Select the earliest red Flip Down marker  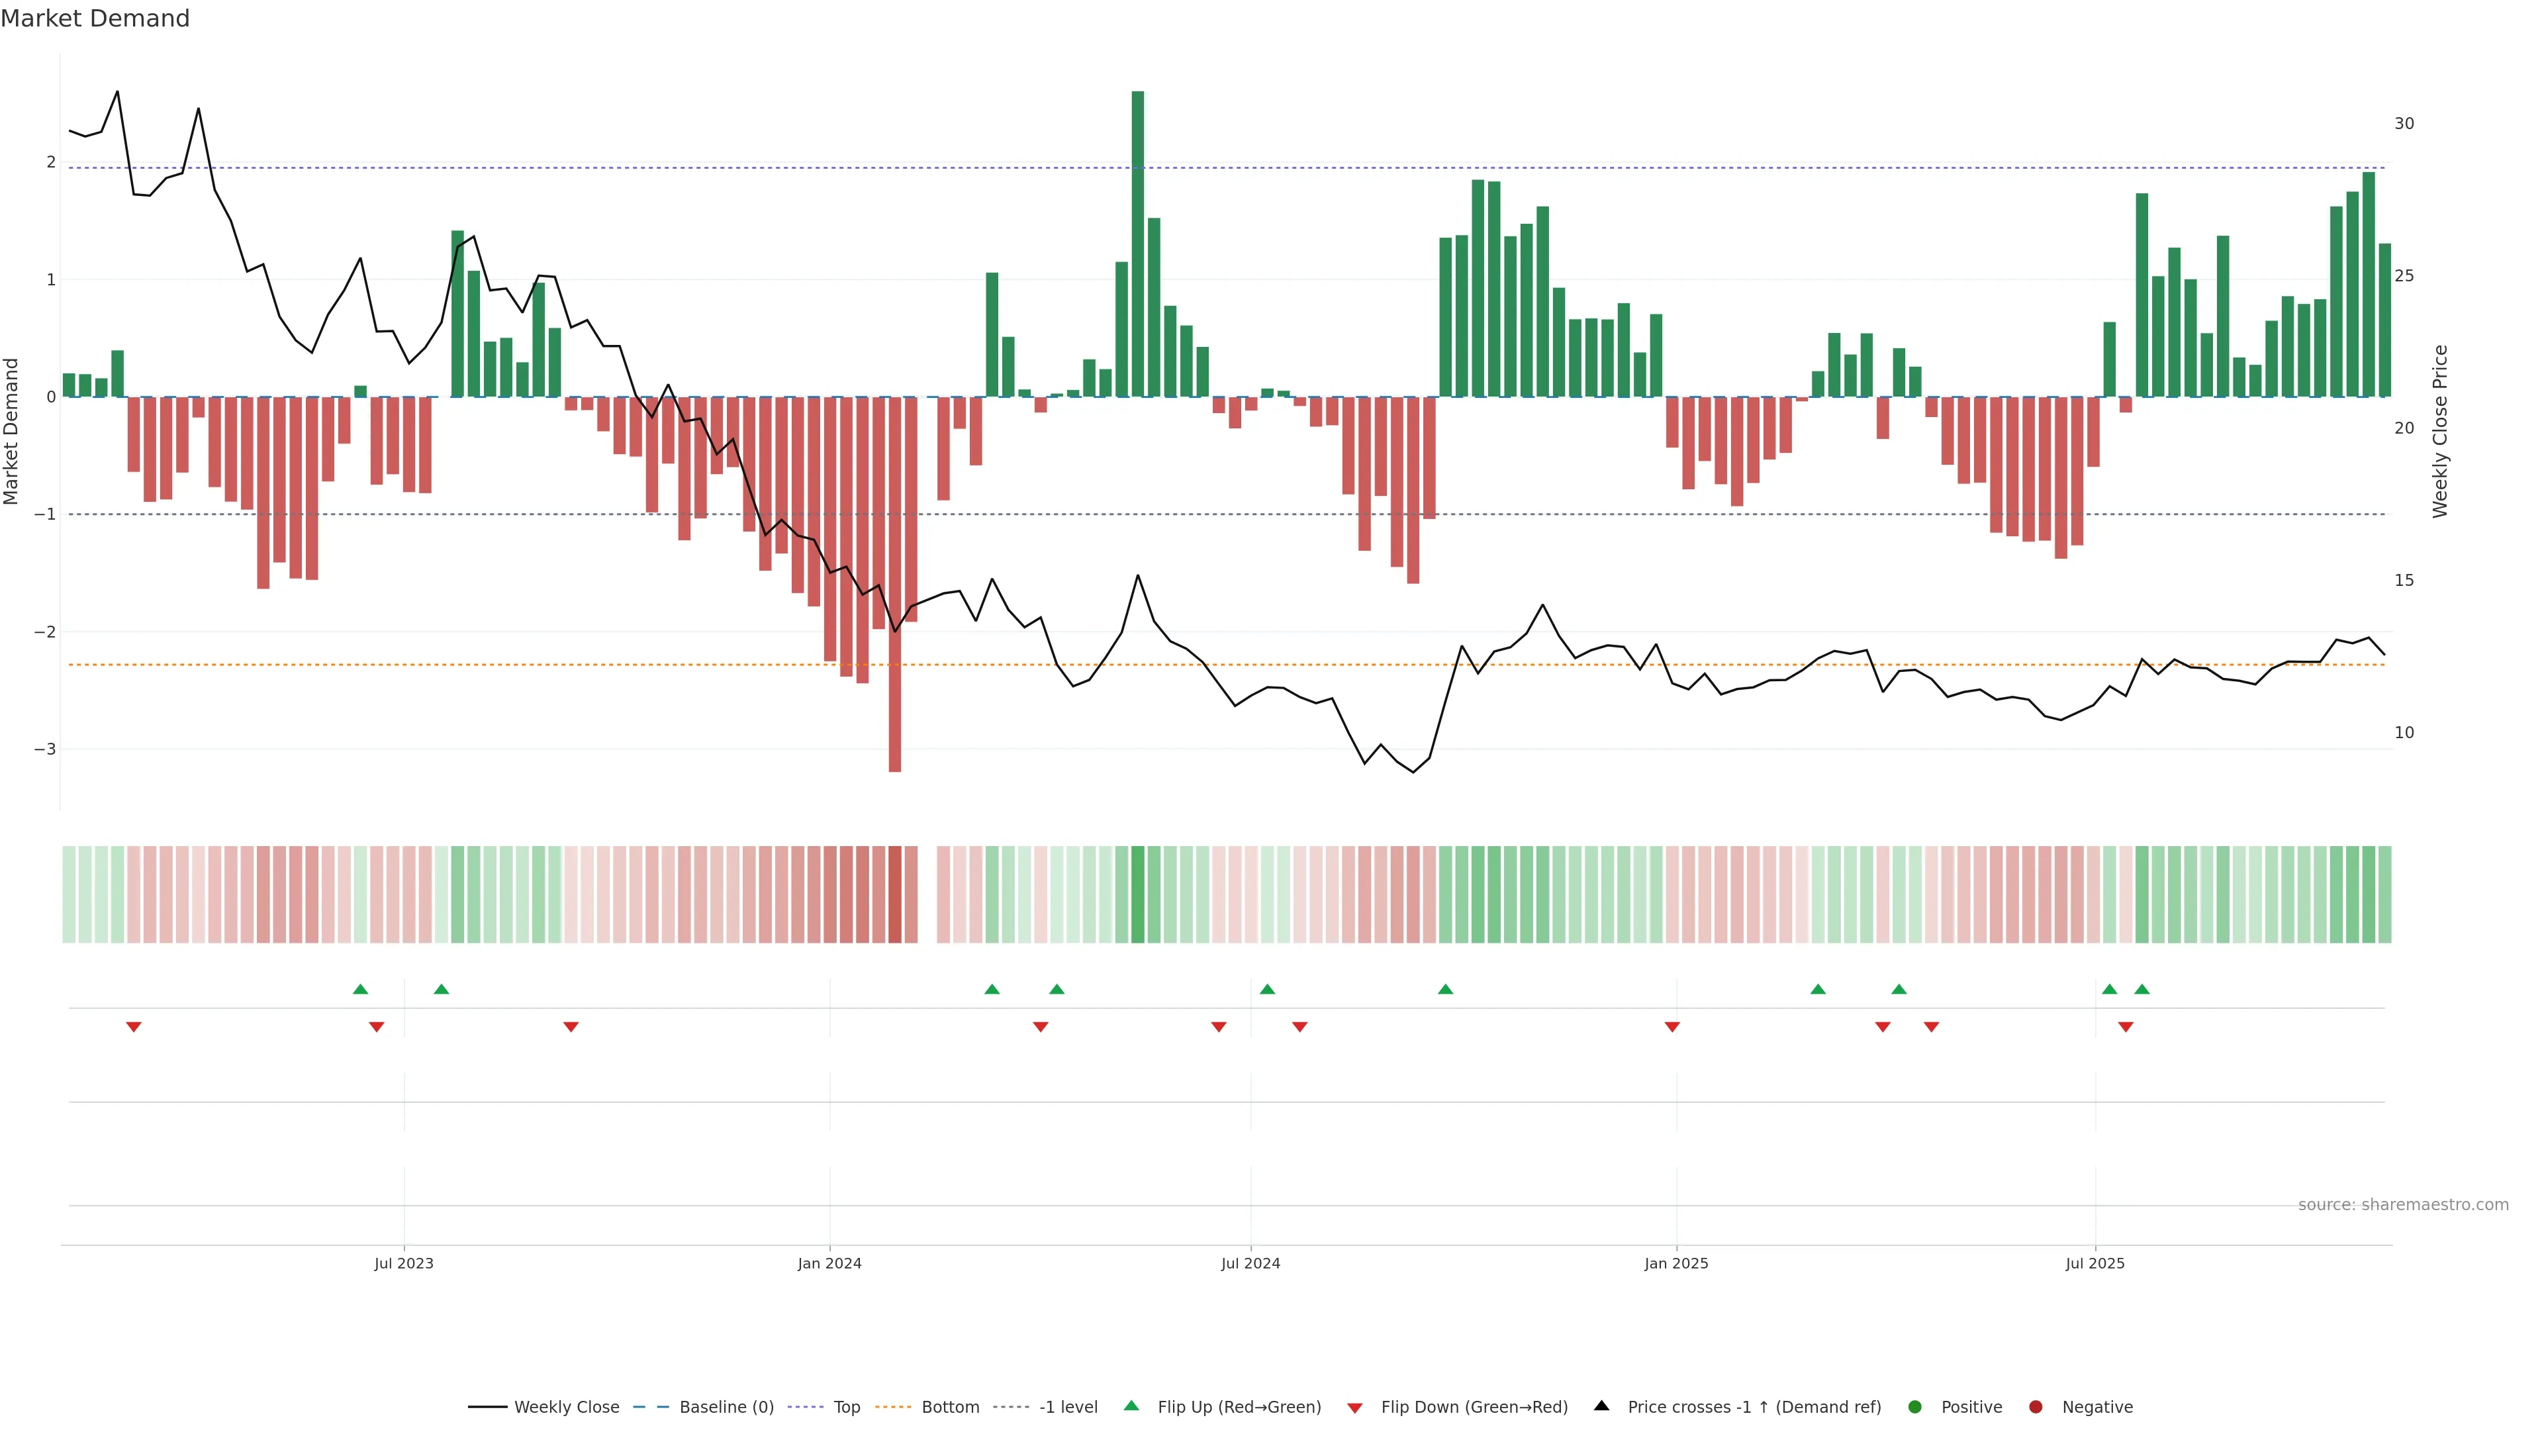pyautogui.click(x=133, y=1027)
